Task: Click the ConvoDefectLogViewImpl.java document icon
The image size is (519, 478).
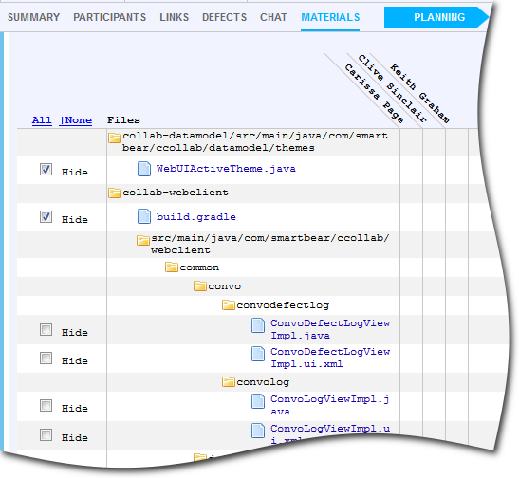Action: (x=258, y=325)
